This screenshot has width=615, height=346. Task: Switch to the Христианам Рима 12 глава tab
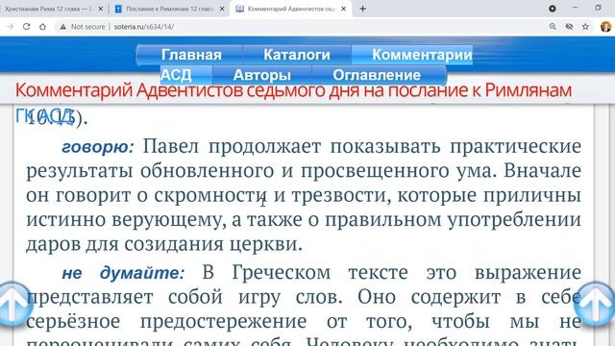(47, 9)
